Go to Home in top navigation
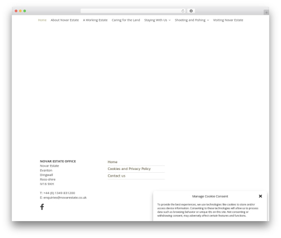The height and width of the screenshot is (238, 281). click(42, 20)
